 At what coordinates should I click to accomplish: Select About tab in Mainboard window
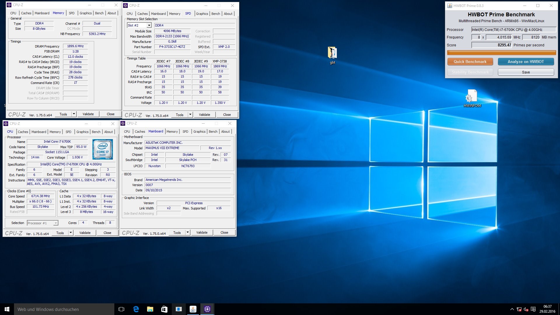225,132
